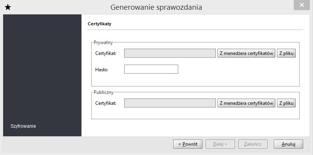Load private certificate with Z pliku

click(286, 53)
